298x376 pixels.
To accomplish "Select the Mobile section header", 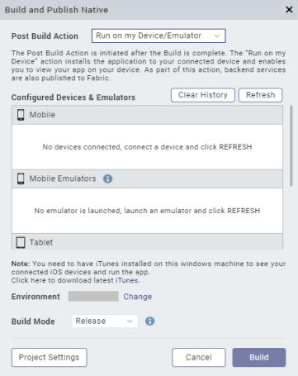I will (147, 115).
